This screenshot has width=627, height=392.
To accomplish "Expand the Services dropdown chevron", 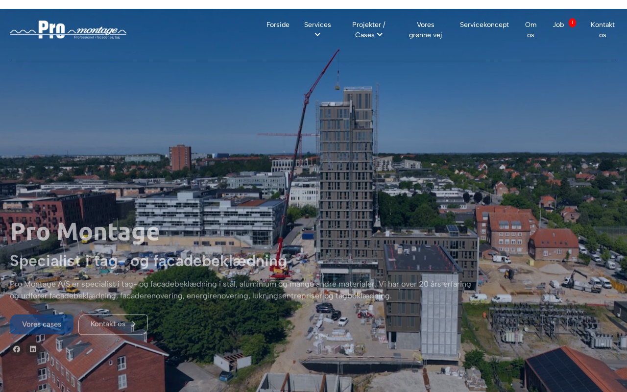I will tap(317, 35).
